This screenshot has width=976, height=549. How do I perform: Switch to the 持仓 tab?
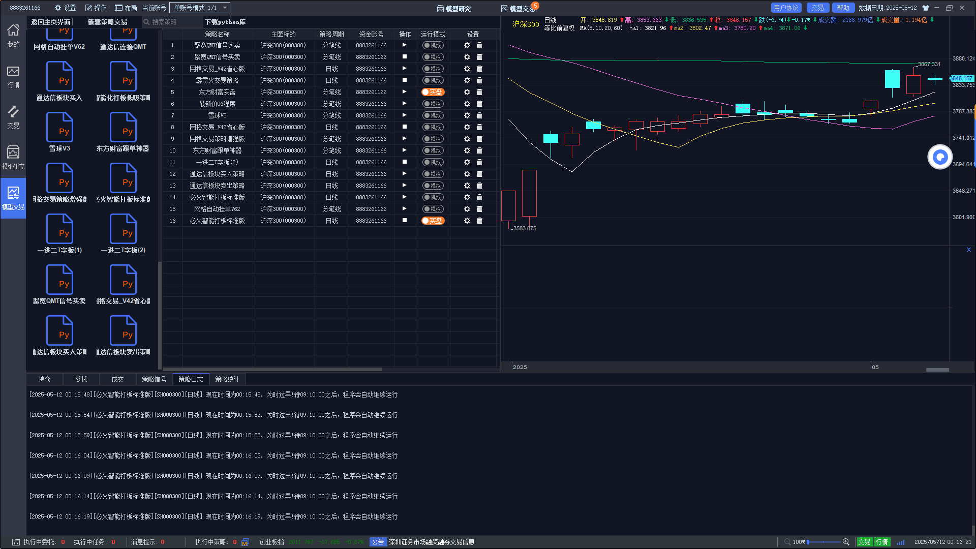pyautogui.click(x=45, y=379)
